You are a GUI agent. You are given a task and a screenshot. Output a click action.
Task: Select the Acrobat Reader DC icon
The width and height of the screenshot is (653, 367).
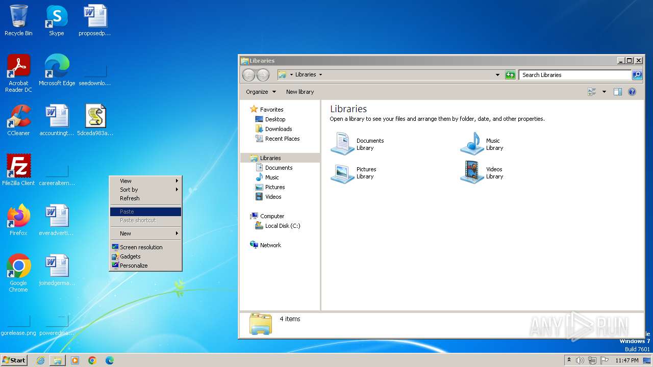coord(18,73)
